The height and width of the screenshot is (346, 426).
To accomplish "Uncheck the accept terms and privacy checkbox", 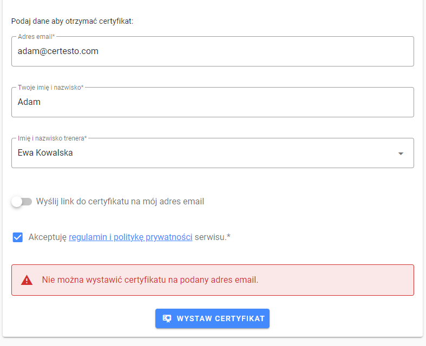I will tap(18, 237).
